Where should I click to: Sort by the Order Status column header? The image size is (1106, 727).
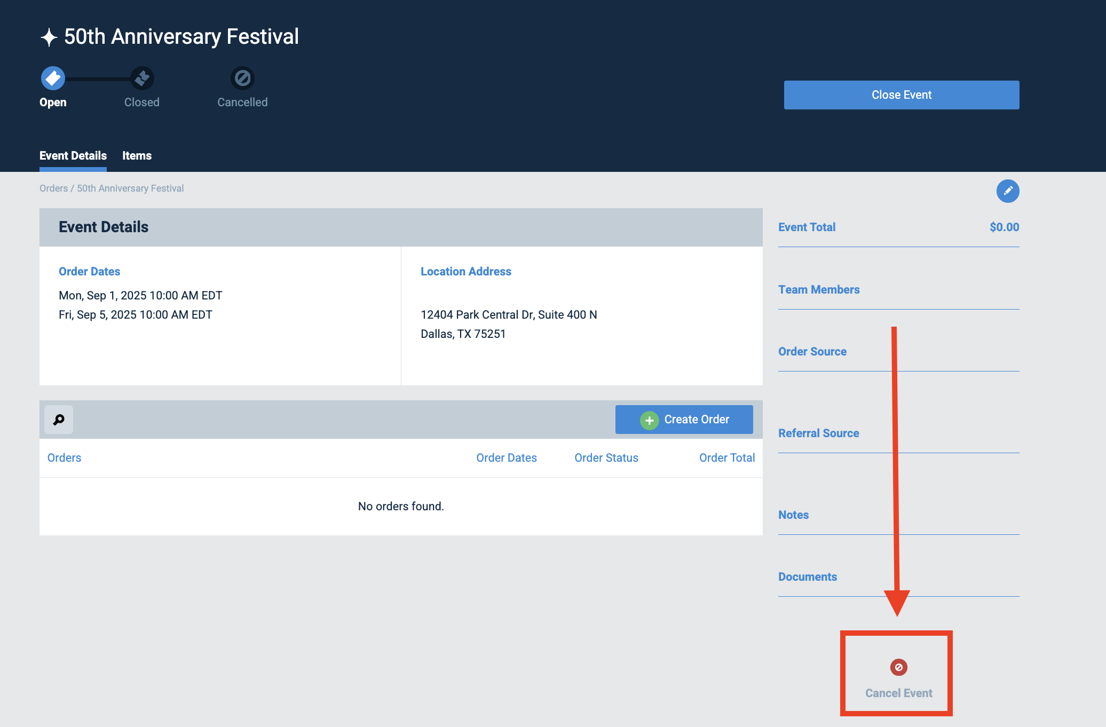click(x=606, y=458)
